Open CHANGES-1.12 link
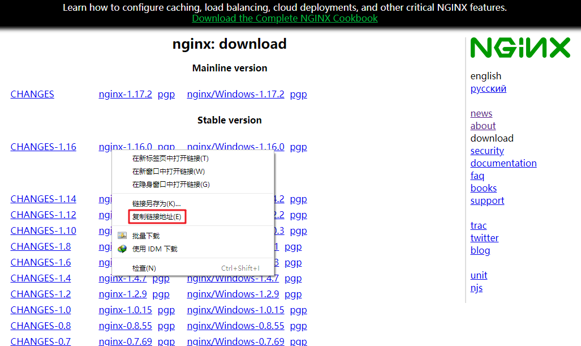Image resolution: width=581 pixels, height=346 pixels. 44,215
